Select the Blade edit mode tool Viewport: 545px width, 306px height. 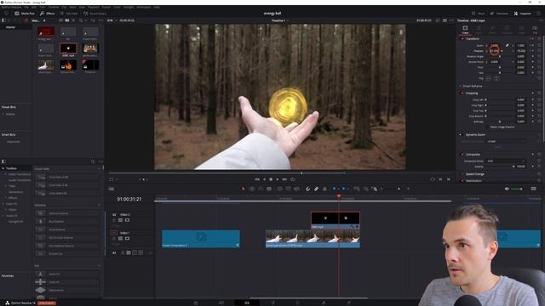pyautogui.click(x=269, y=189)
